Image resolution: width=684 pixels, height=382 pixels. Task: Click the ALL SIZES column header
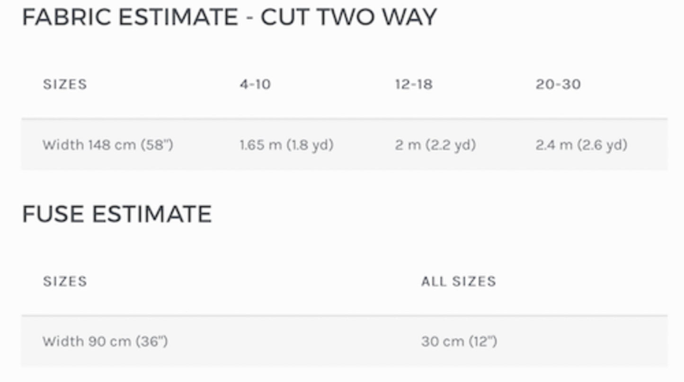(458, 281)
